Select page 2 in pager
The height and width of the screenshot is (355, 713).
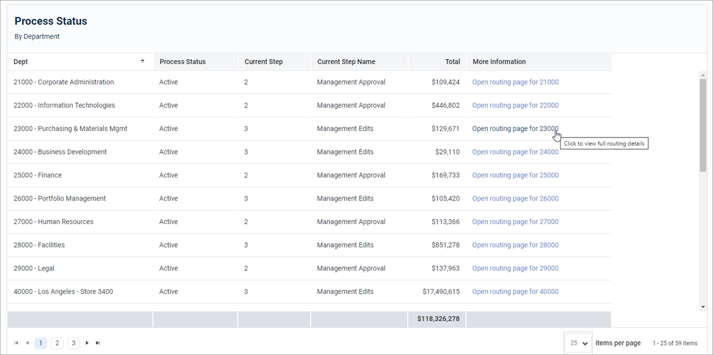[57, 343]
